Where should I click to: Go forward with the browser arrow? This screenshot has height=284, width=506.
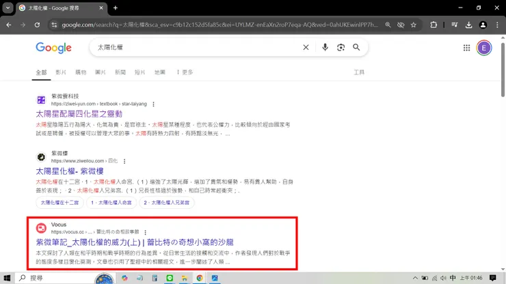pyautogui.click(x=23, y=25)
